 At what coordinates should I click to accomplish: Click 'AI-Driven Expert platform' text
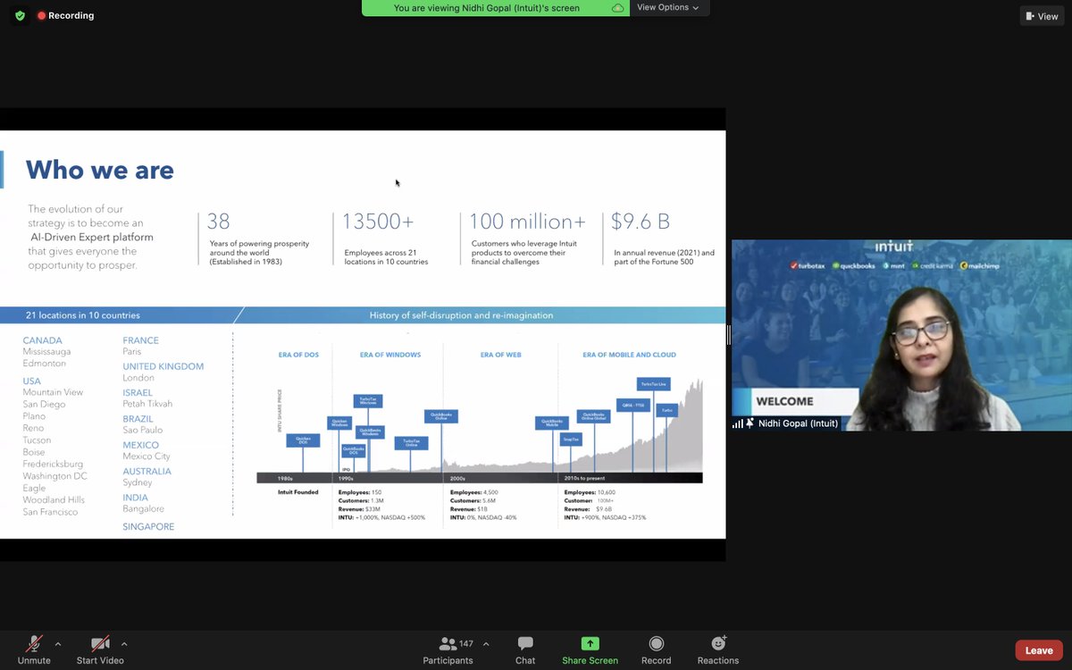coord(92,237)
